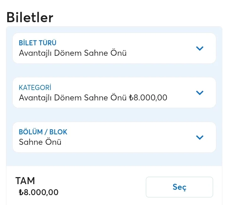Open the Bölüm / Blok dropdown
228x205 pixels.
[114, 137]
